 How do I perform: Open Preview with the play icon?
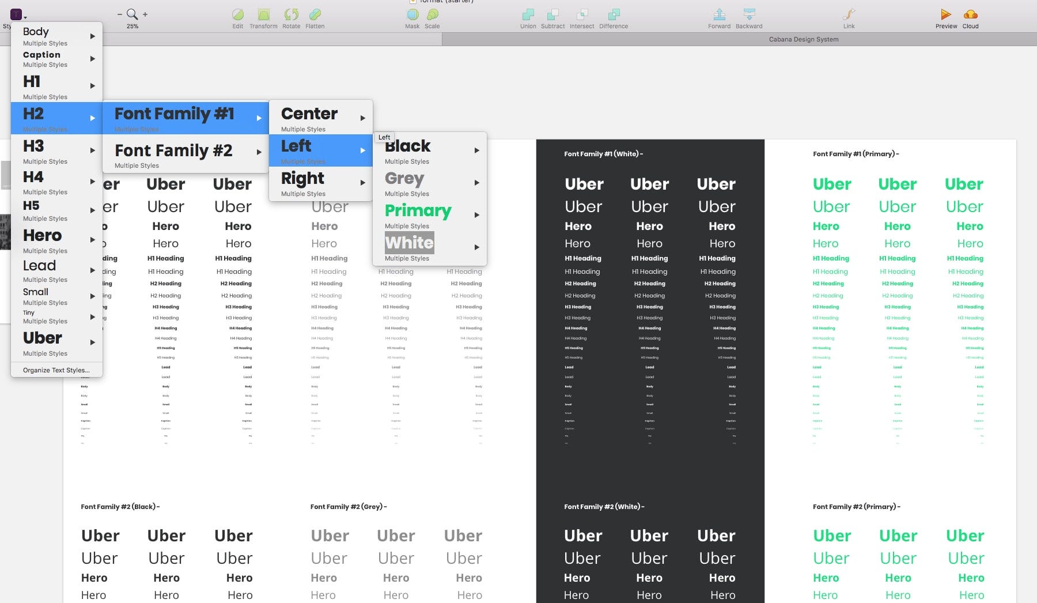tap(946, 14)
